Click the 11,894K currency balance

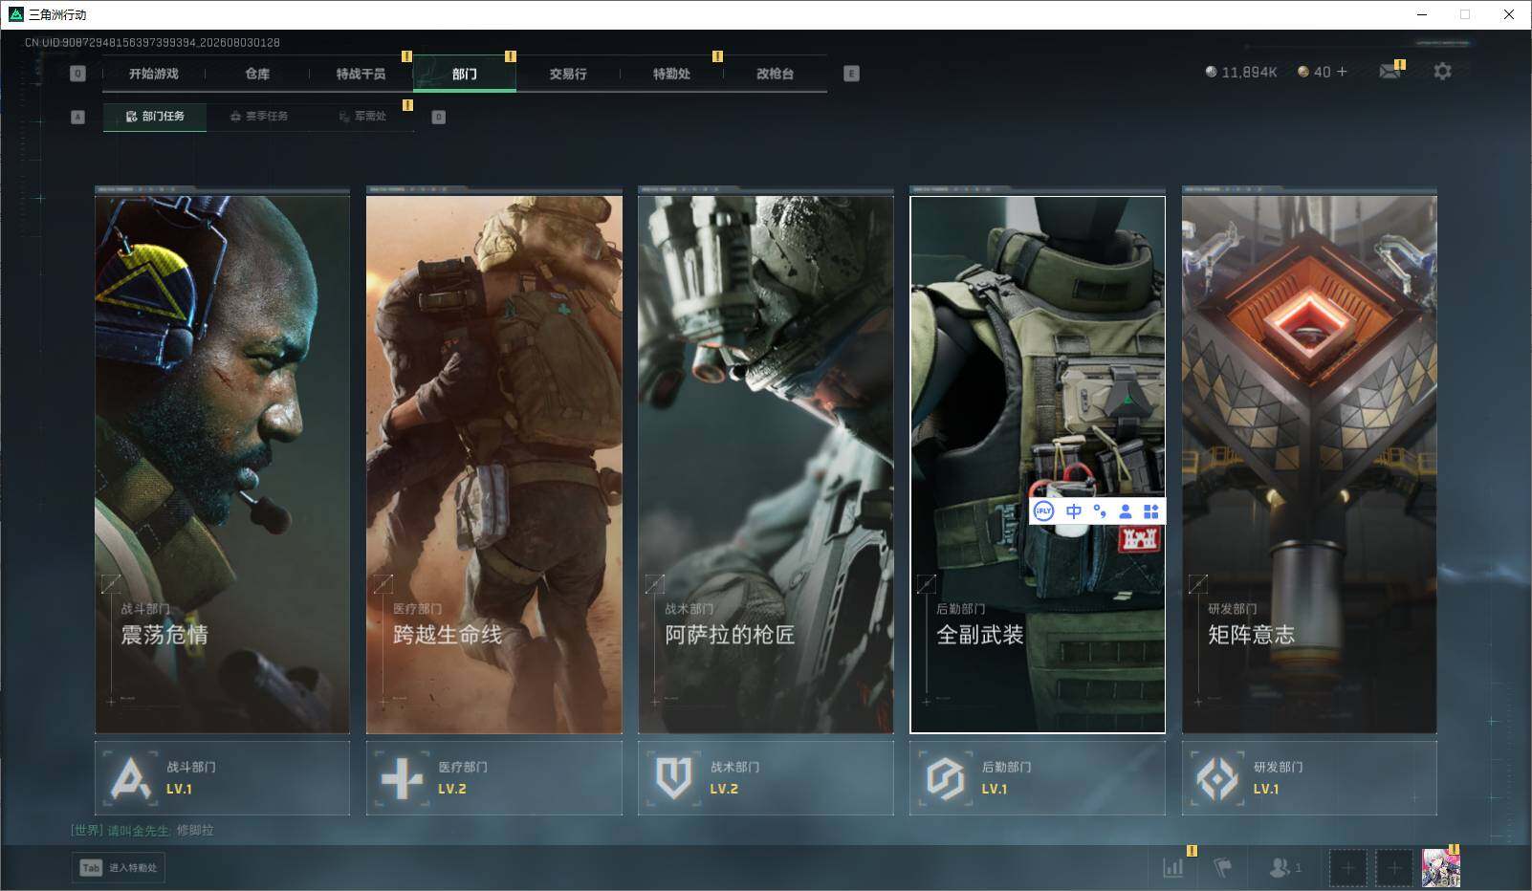click(x=1241, y=72)
